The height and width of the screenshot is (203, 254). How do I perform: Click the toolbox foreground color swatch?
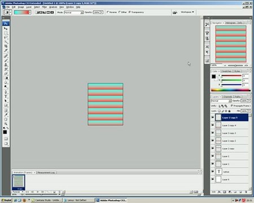coord(5,132)
